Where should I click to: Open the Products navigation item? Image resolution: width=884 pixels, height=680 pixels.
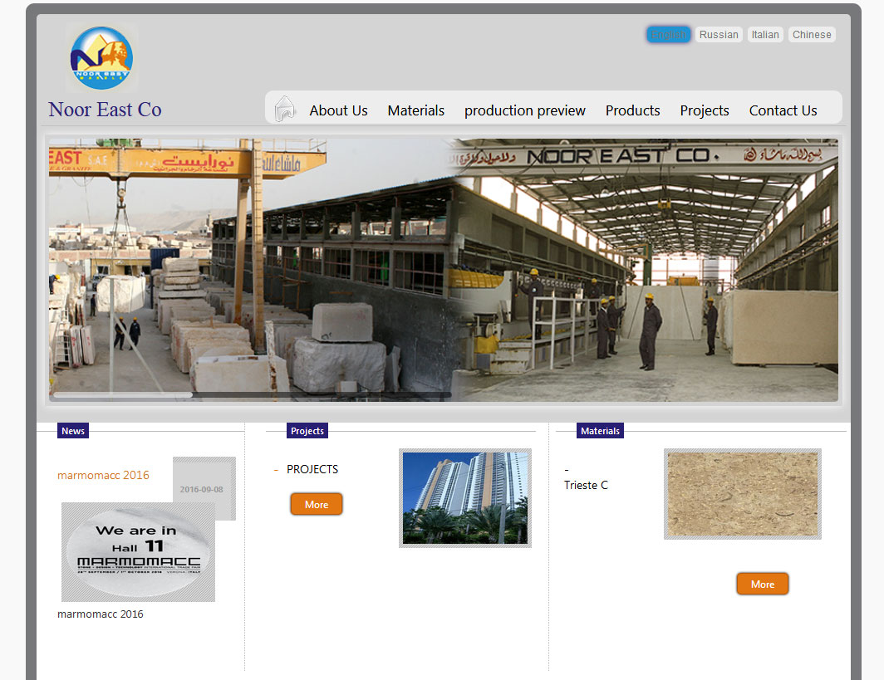632,110
